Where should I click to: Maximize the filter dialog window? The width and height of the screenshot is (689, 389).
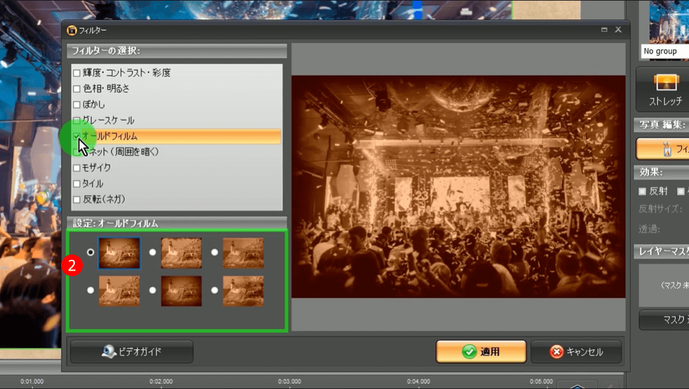tap(604, 29)
